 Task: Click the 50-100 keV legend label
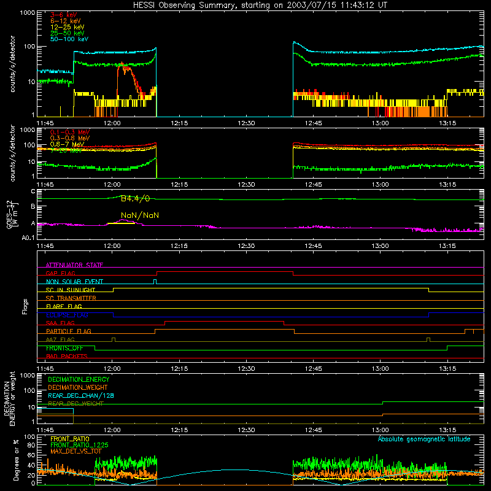pos(69,39)
